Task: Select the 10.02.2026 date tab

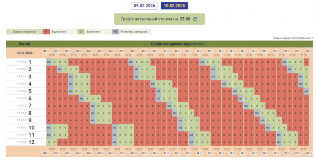Action: tap(174, 6)
